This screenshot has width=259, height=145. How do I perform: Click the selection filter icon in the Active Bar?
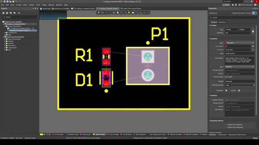click(x=99, y=12)
